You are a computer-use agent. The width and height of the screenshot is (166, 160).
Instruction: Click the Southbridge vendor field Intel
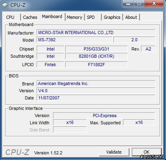(50, 56)
